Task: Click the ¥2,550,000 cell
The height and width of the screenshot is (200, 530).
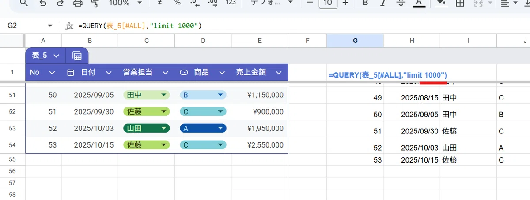Action: coord(260,145)
